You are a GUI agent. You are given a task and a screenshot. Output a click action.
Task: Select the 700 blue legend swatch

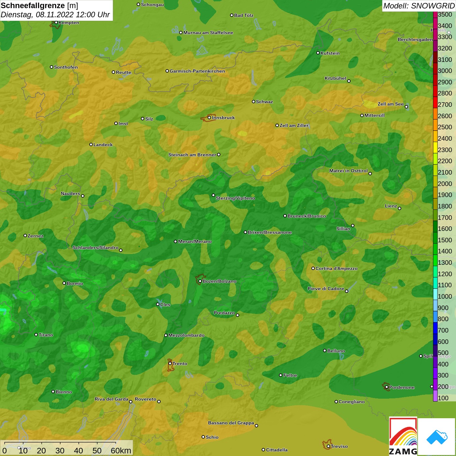click(435, 328)
